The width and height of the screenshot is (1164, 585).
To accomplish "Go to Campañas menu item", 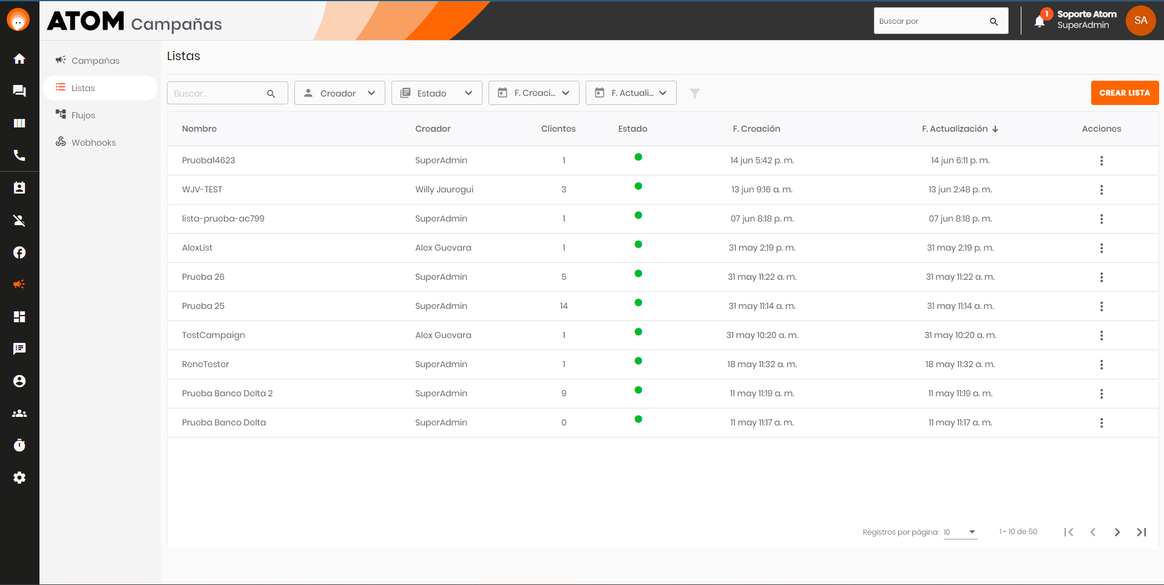I will [x=100, y=61].
